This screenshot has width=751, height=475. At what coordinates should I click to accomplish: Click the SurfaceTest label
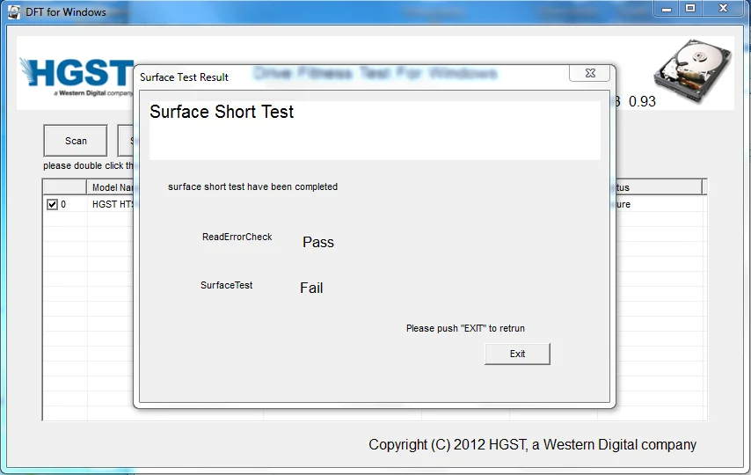coord(227,285)
